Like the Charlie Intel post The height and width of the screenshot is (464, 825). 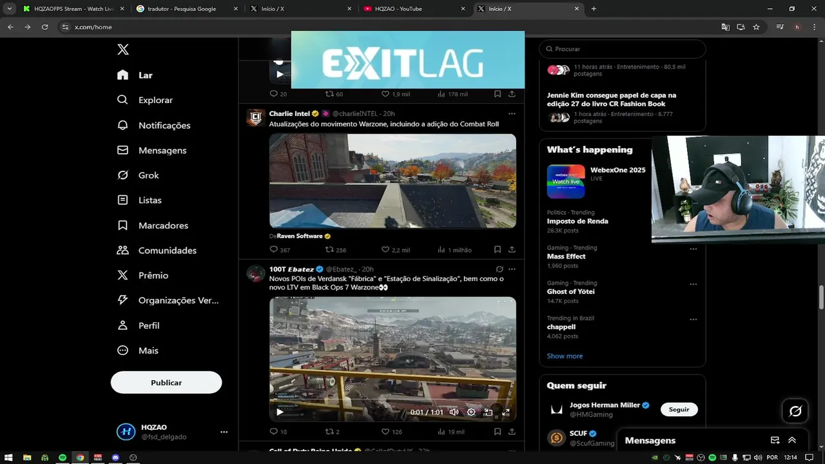click(395, 249)
